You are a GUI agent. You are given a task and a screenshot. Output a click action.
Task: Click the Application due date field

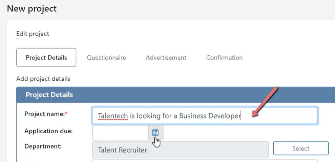click(120, 133)
